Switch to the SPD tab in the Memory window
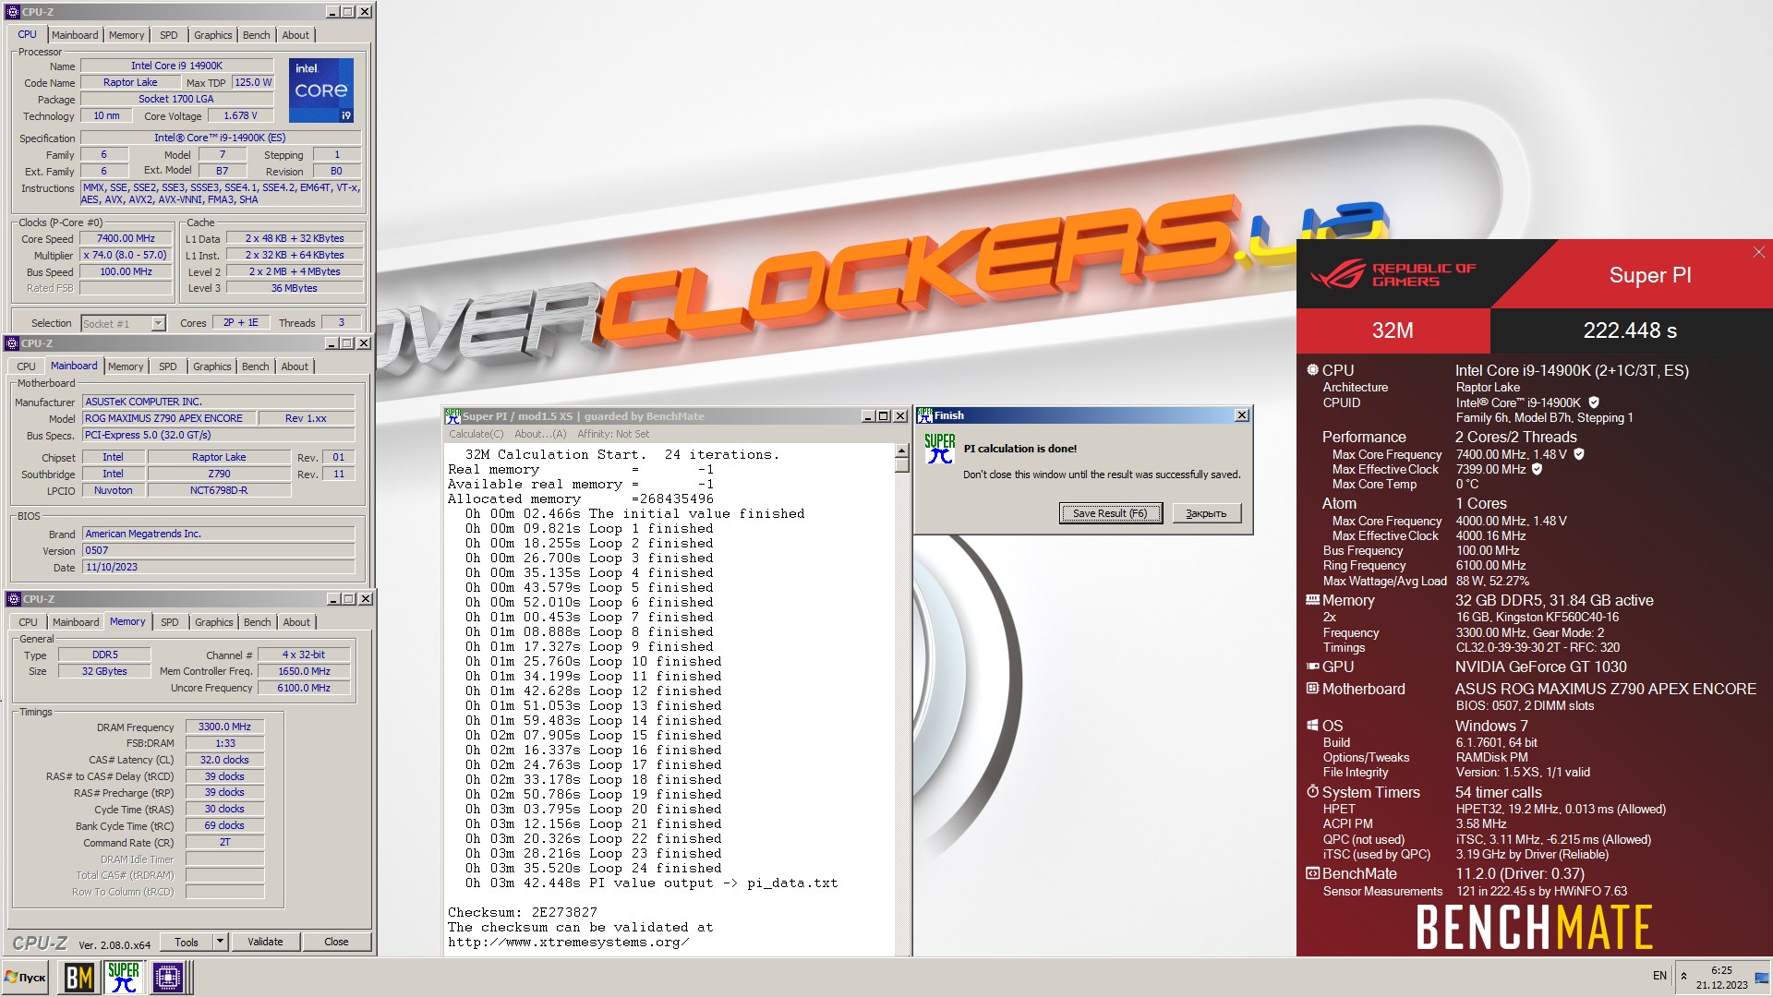 [170, 622]
